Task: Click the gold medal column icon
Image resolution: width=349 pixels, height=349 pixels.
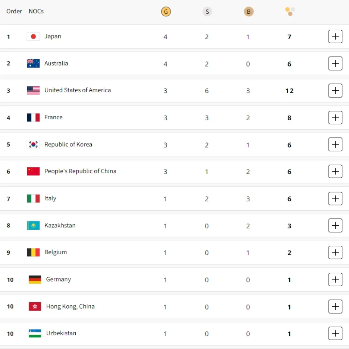Action: pyautogui.click(x=166, y=12)
